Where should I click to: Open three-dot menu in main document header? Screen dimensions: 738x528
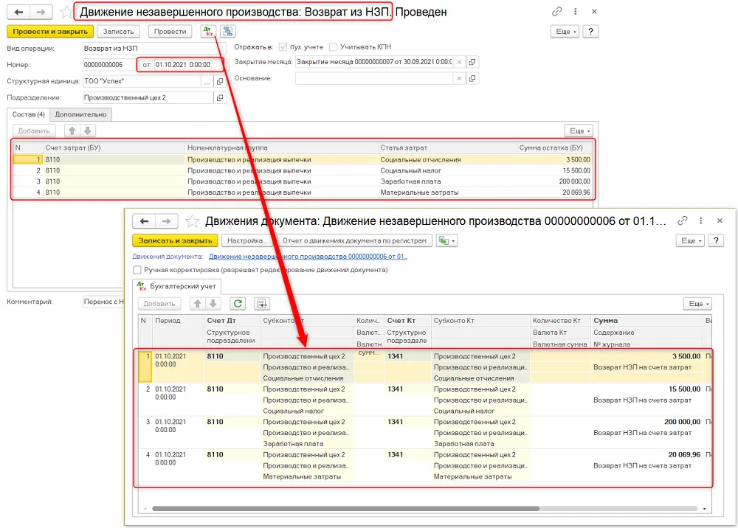coord(575,11)
